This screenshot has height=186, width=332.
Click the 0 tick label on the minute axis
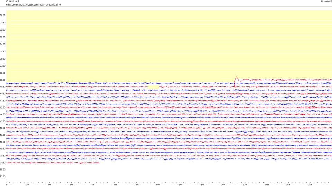tap(6, 185)
